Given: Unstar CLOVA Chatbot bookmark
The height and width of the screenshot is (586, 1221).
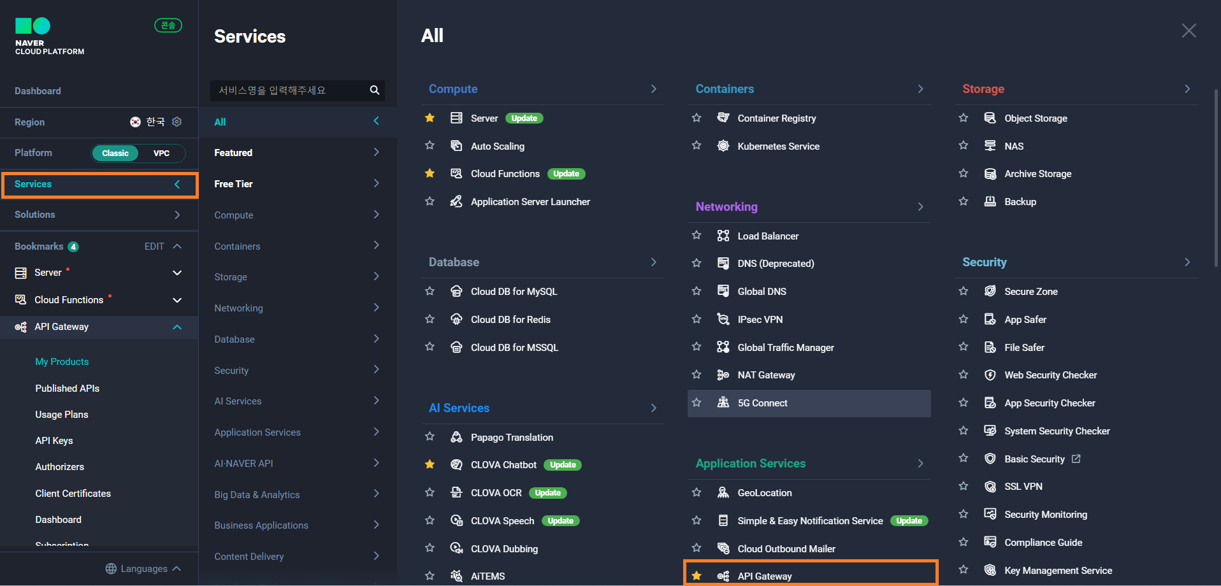Looking at the screenshot, I should (430, 464).
